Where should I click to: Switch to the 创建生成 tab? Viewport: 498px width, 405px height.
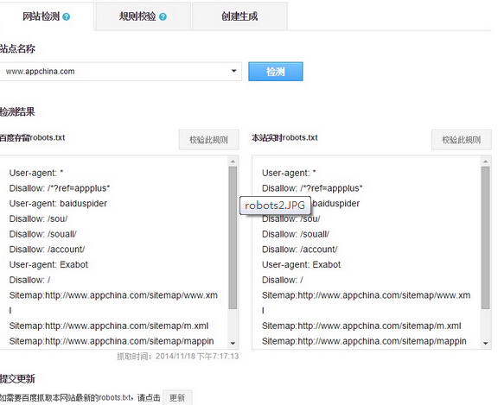click(239, 16)
